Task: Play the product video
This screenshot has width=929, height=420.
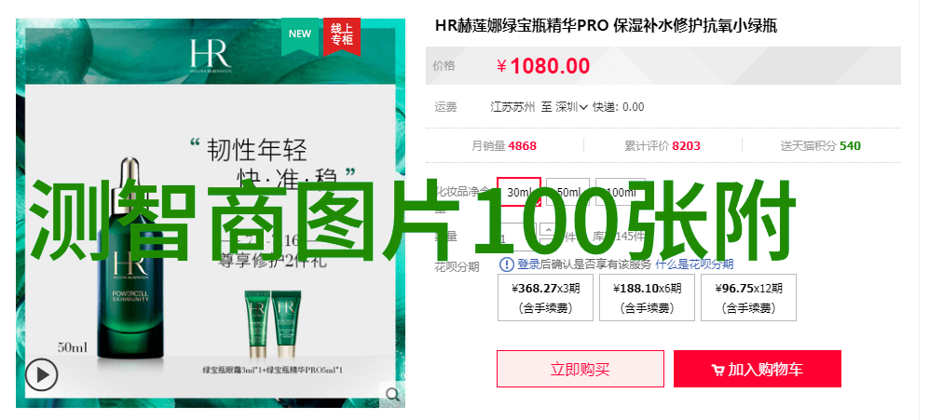Action: click(42, 374)
